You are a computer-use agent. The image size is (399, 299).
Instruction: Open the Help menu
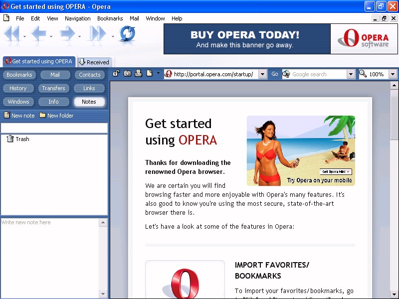tap(177, 18)
